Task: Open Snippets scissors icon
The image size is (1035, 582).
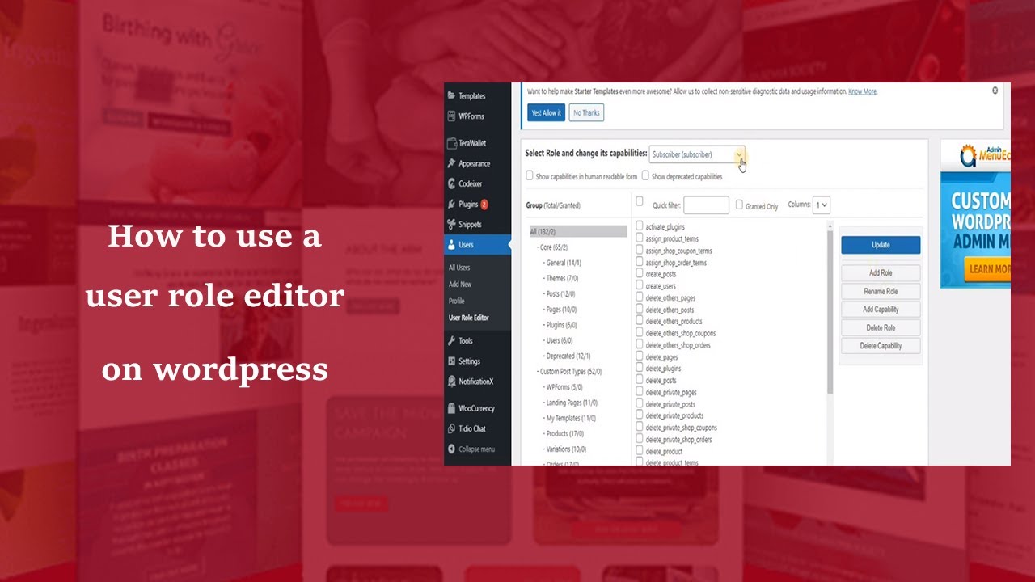Action: click(x=452, y=225)
